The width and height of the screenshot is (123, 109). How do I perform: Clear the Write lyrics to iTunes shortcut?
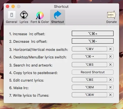click(110, 95)
